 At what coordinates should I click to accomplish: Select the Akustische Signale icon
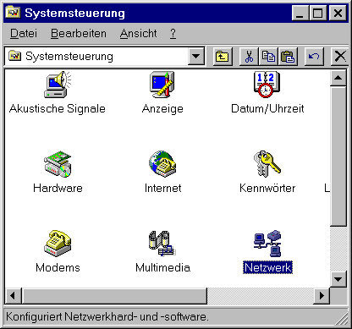click(x=58, y=85)
